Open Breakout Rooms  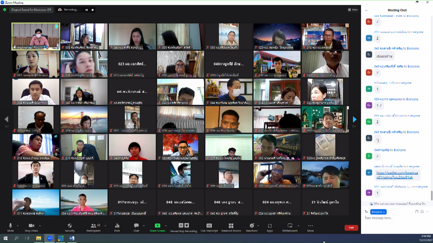(x=231, y=227)
